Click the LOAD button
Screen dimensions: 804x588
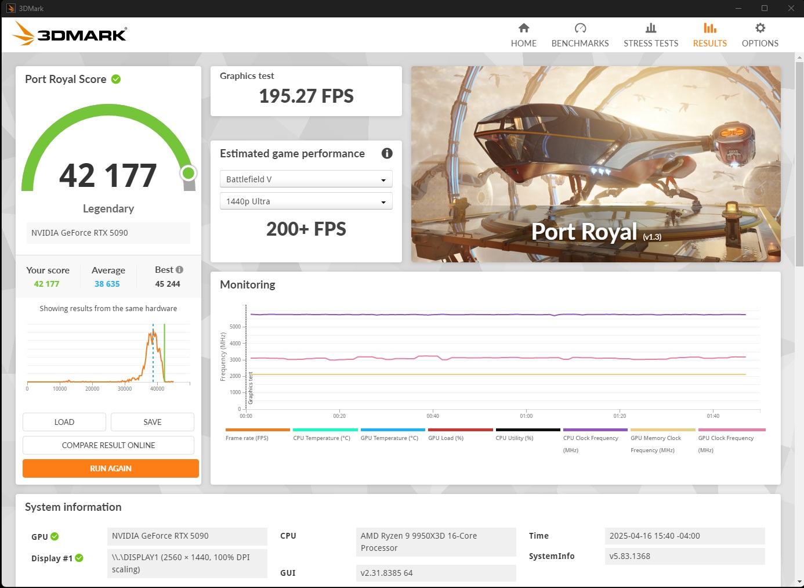64,422
